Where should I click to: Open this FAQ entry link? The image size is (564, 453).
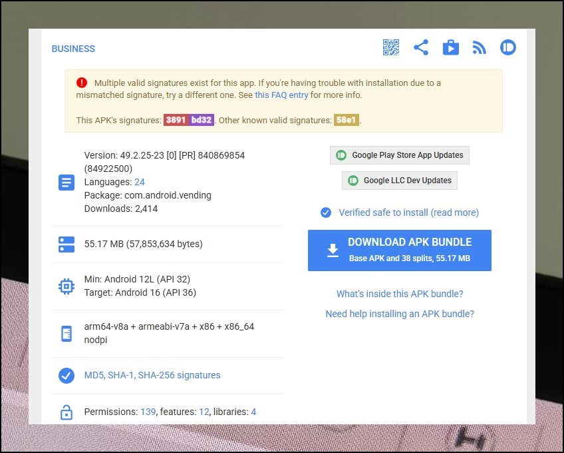tap(281, 95)
